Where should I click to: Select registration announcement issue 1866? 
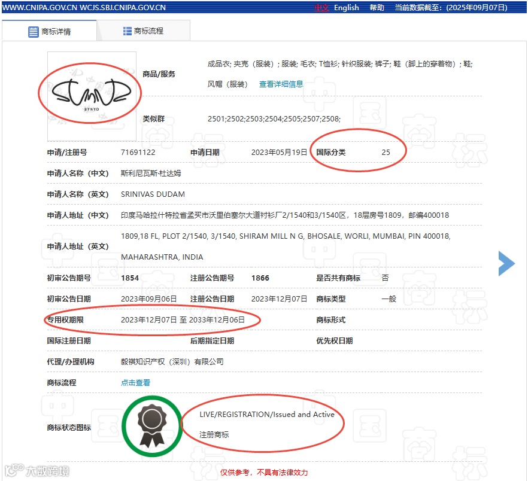pyautogui.click(x=260, y=278)
